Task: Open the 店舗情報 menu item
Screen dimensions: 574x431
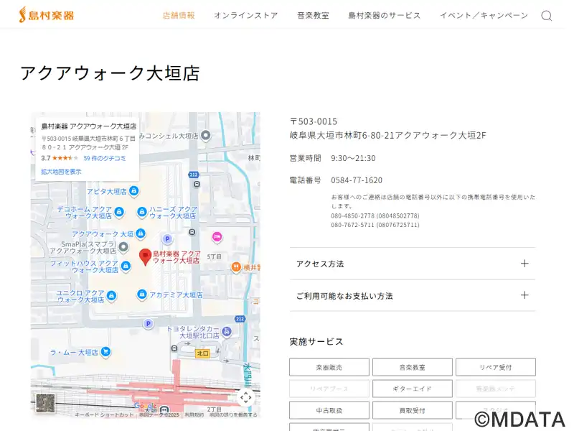Action: [x=179, y=16]
